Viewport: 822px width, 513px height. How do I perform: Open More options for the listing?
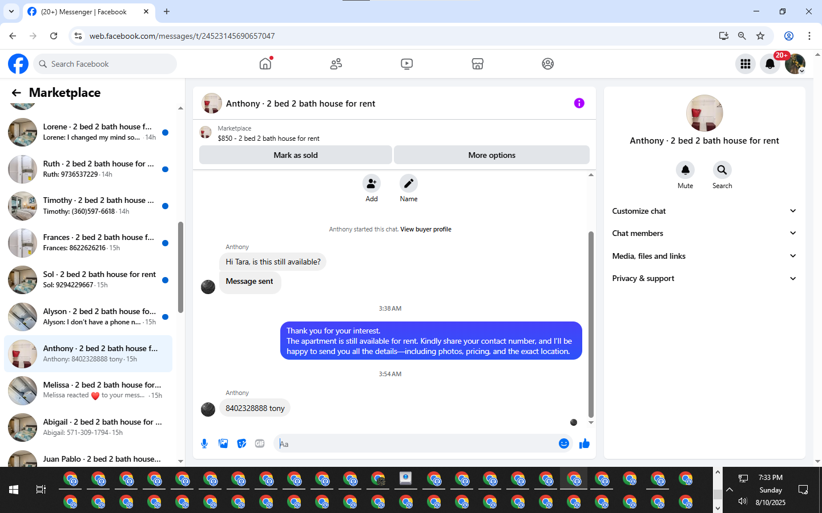click(x=491, y=155)
